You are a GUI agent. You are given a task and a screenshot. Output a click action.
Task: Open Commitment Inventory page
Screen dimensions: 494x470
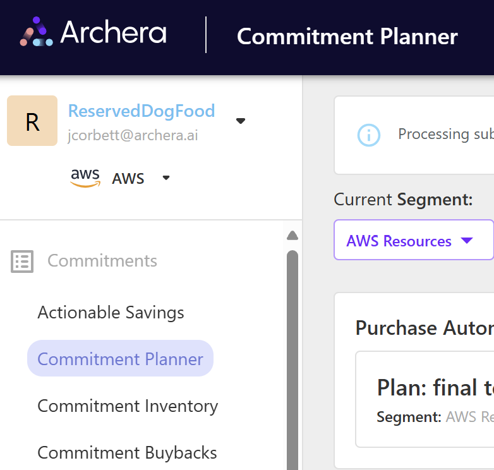[x=128, y=406]
